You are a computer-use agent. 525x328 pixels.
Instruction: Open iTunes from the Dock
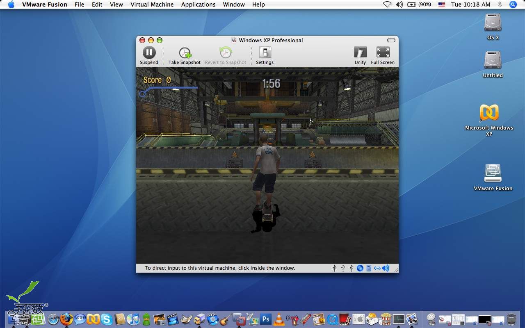coord(133,319)
